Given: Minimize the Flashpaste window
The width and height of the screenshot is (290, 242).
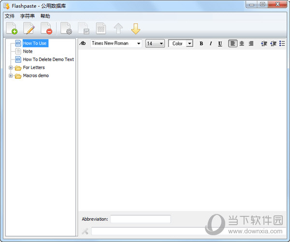Looking at the screenshot, I should point(251,4).
